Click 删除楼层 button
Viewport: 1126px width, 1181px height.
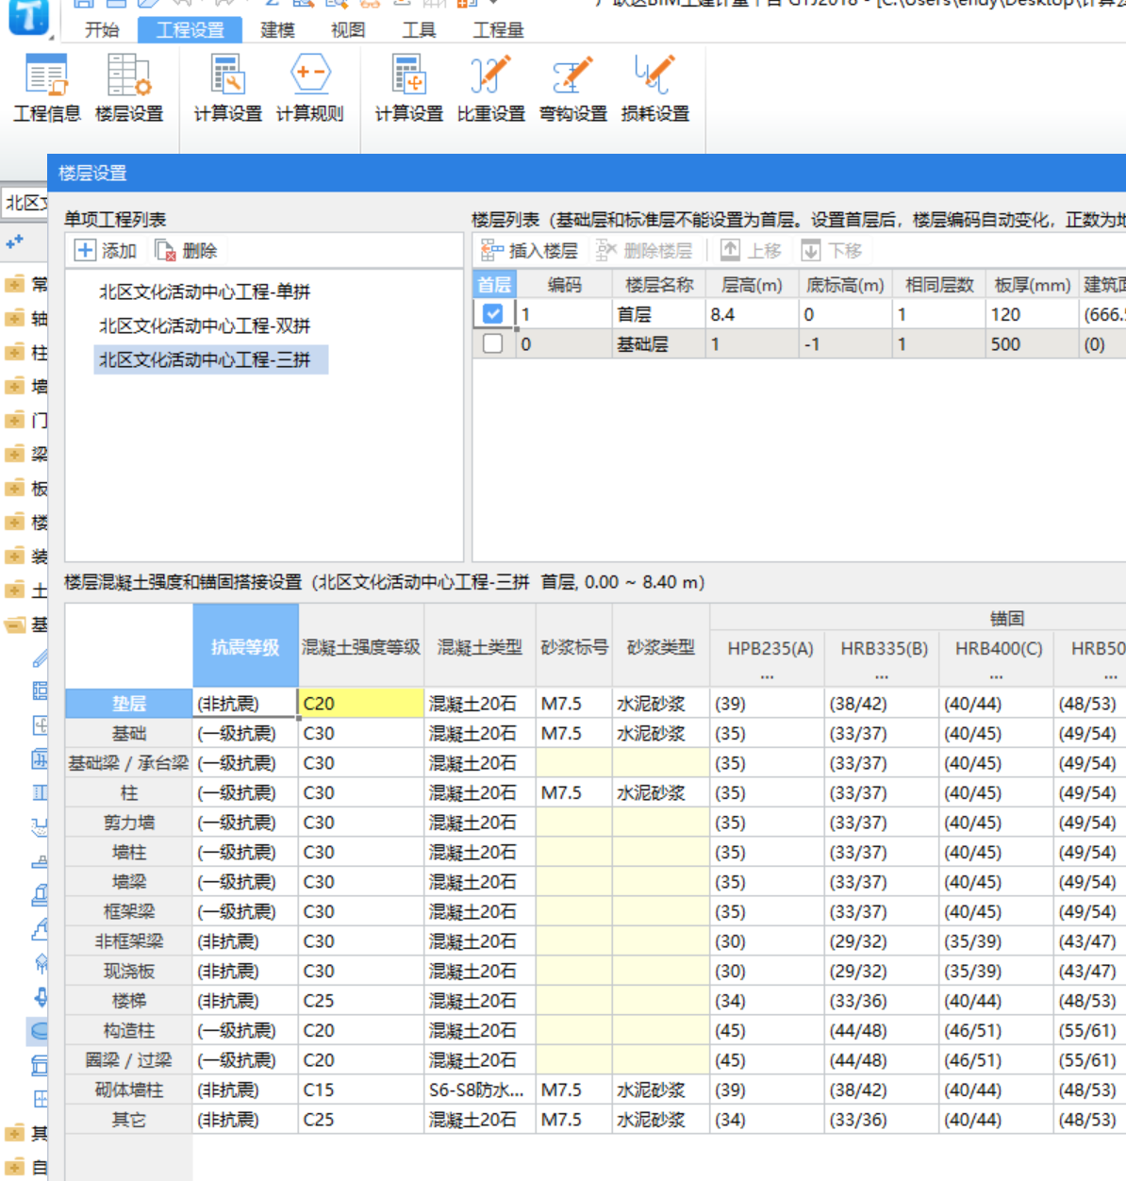click(x=644, y=251)
